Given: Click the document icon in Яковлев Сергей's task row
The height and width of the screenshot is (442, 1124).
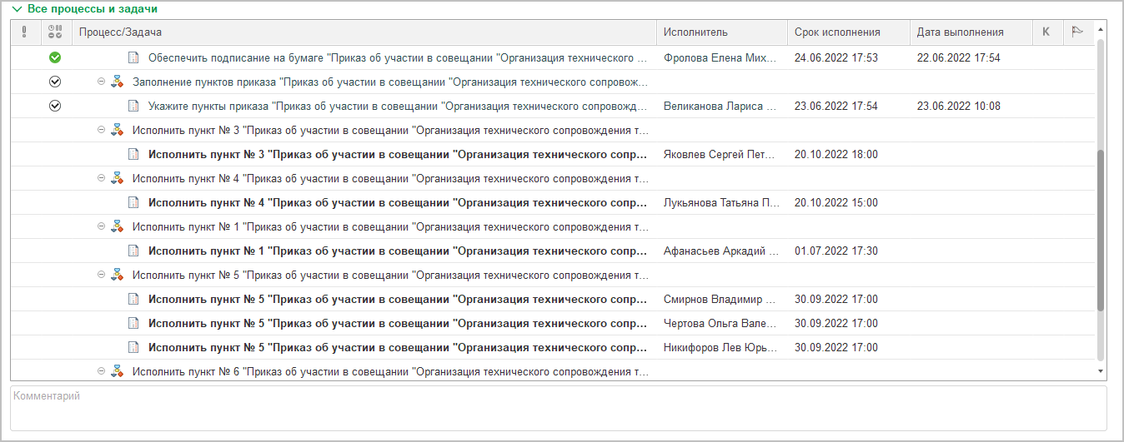Looking at the screenshot, I should pos(133,155).
